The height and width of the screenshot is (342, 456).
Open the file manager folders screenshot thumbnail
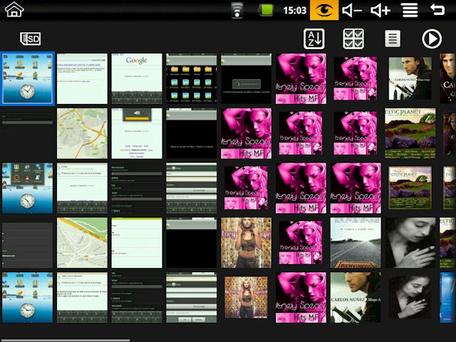[x=192, y=78]
